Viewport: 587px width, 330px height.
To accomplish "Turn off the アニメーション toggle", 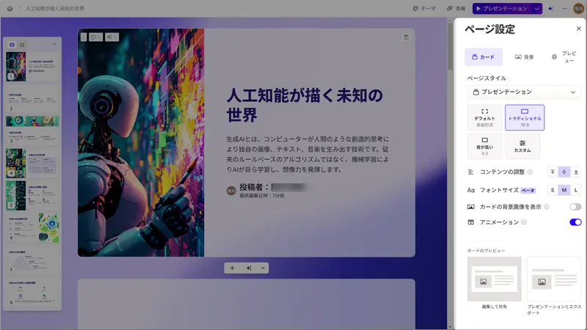I will (575, 222).
